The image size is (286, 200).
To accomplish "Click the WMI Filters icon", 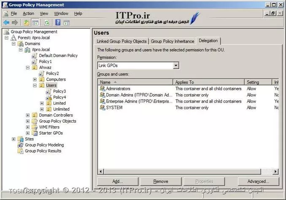I will [35, 127].
